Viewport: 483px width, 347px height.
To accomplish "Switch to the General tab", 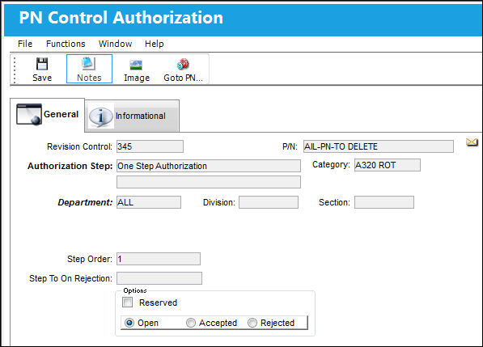I will click(x=48, y=115).
